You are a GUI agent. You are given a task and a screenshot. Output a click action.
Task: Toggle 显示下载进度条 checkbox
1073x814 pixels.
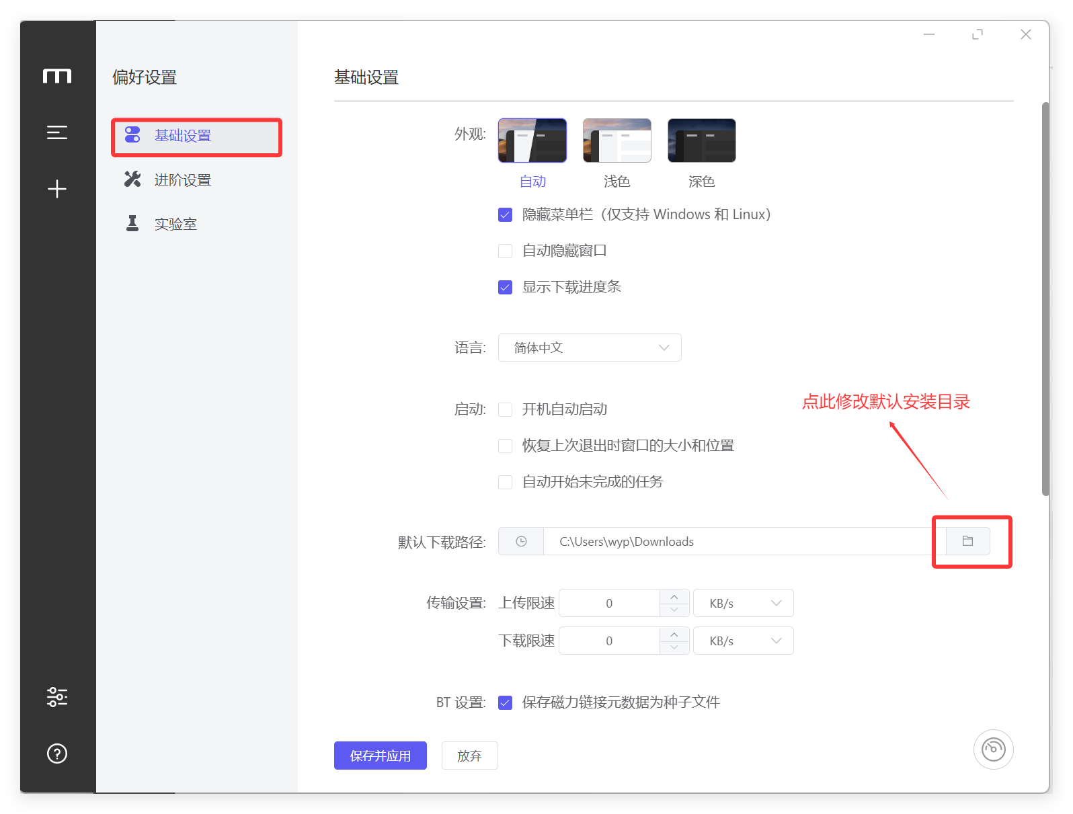[506, 288]
